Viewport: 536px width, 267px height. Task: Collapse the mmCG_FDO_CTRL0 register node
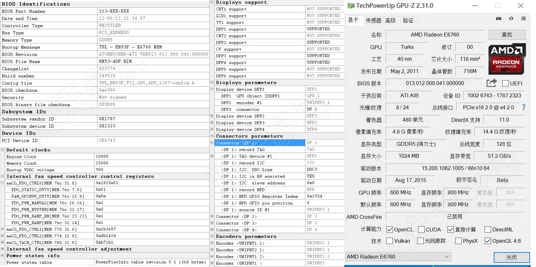3,183
